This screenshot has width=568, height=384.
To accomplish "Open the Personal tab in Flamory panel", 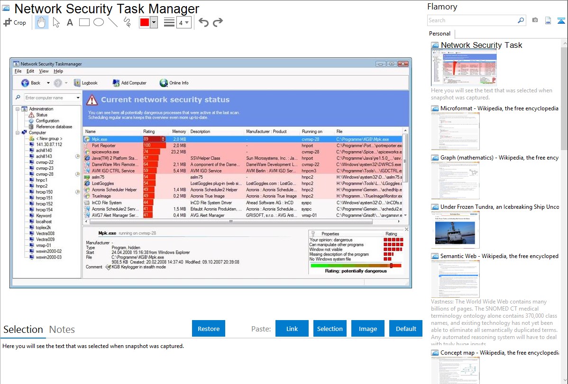I will 440,34.
